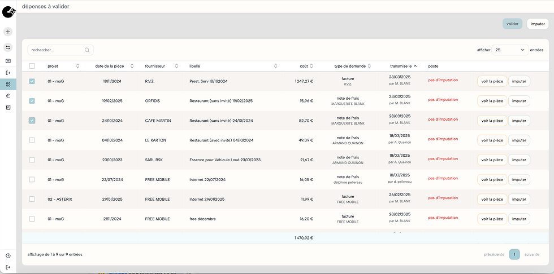Screen dimensions: 554x274
Task: Click 'affichage de 1 à 9 sur 9 entrées'
Action: click(x=55, y=254)
